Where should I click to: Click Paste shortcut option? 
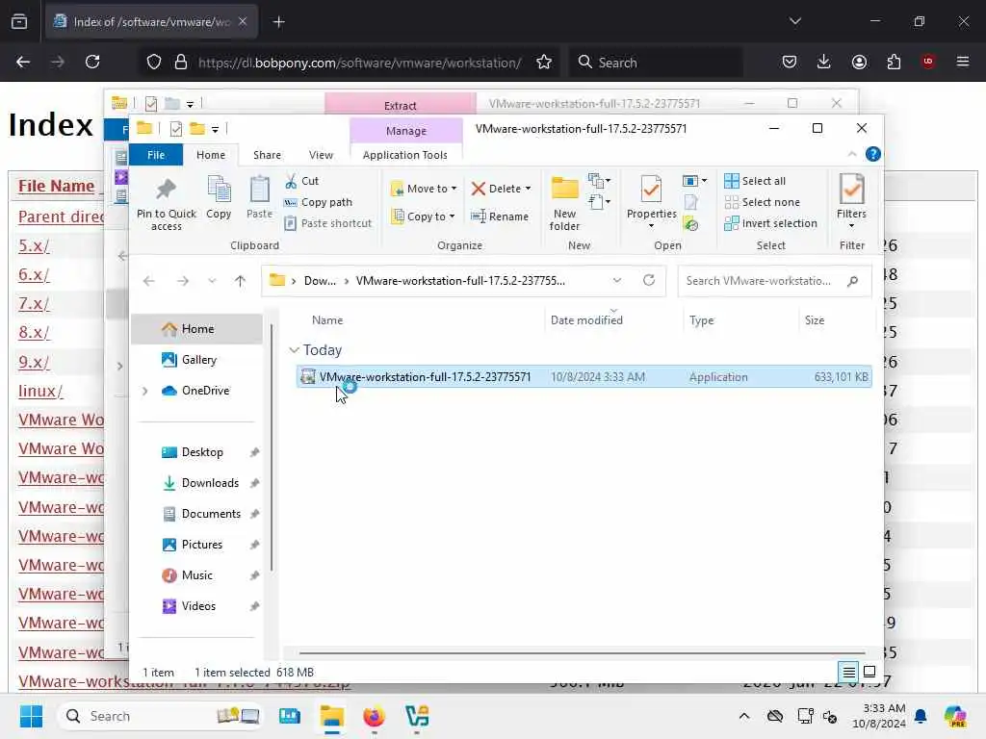pos(327,223)
